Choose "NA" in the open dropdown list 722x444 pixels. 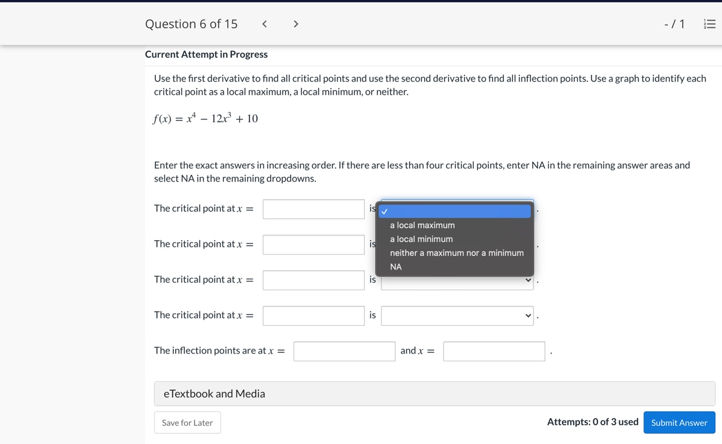pyautogui.click(x=395, y=266)
